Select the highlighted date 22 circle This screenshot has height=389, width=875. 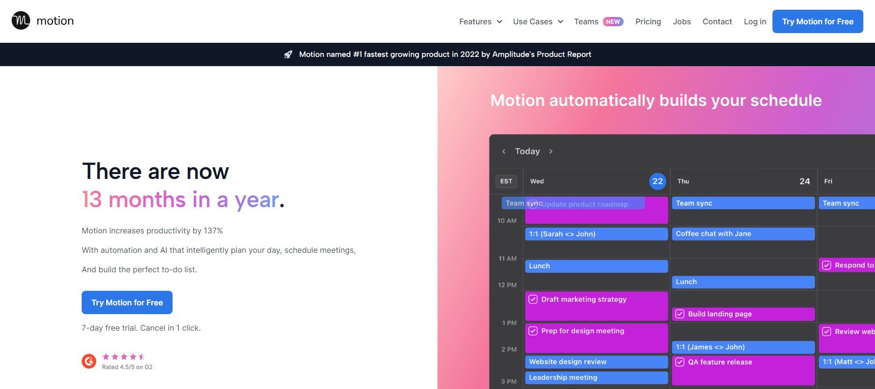[658, 181]
